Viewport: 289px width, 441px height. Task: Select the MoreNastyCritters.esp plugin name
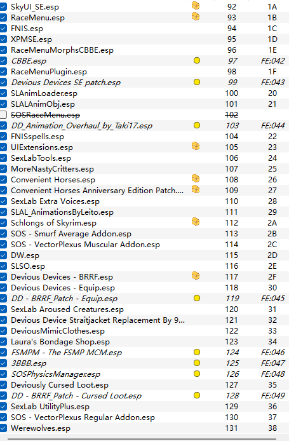(x=52, y=169)
